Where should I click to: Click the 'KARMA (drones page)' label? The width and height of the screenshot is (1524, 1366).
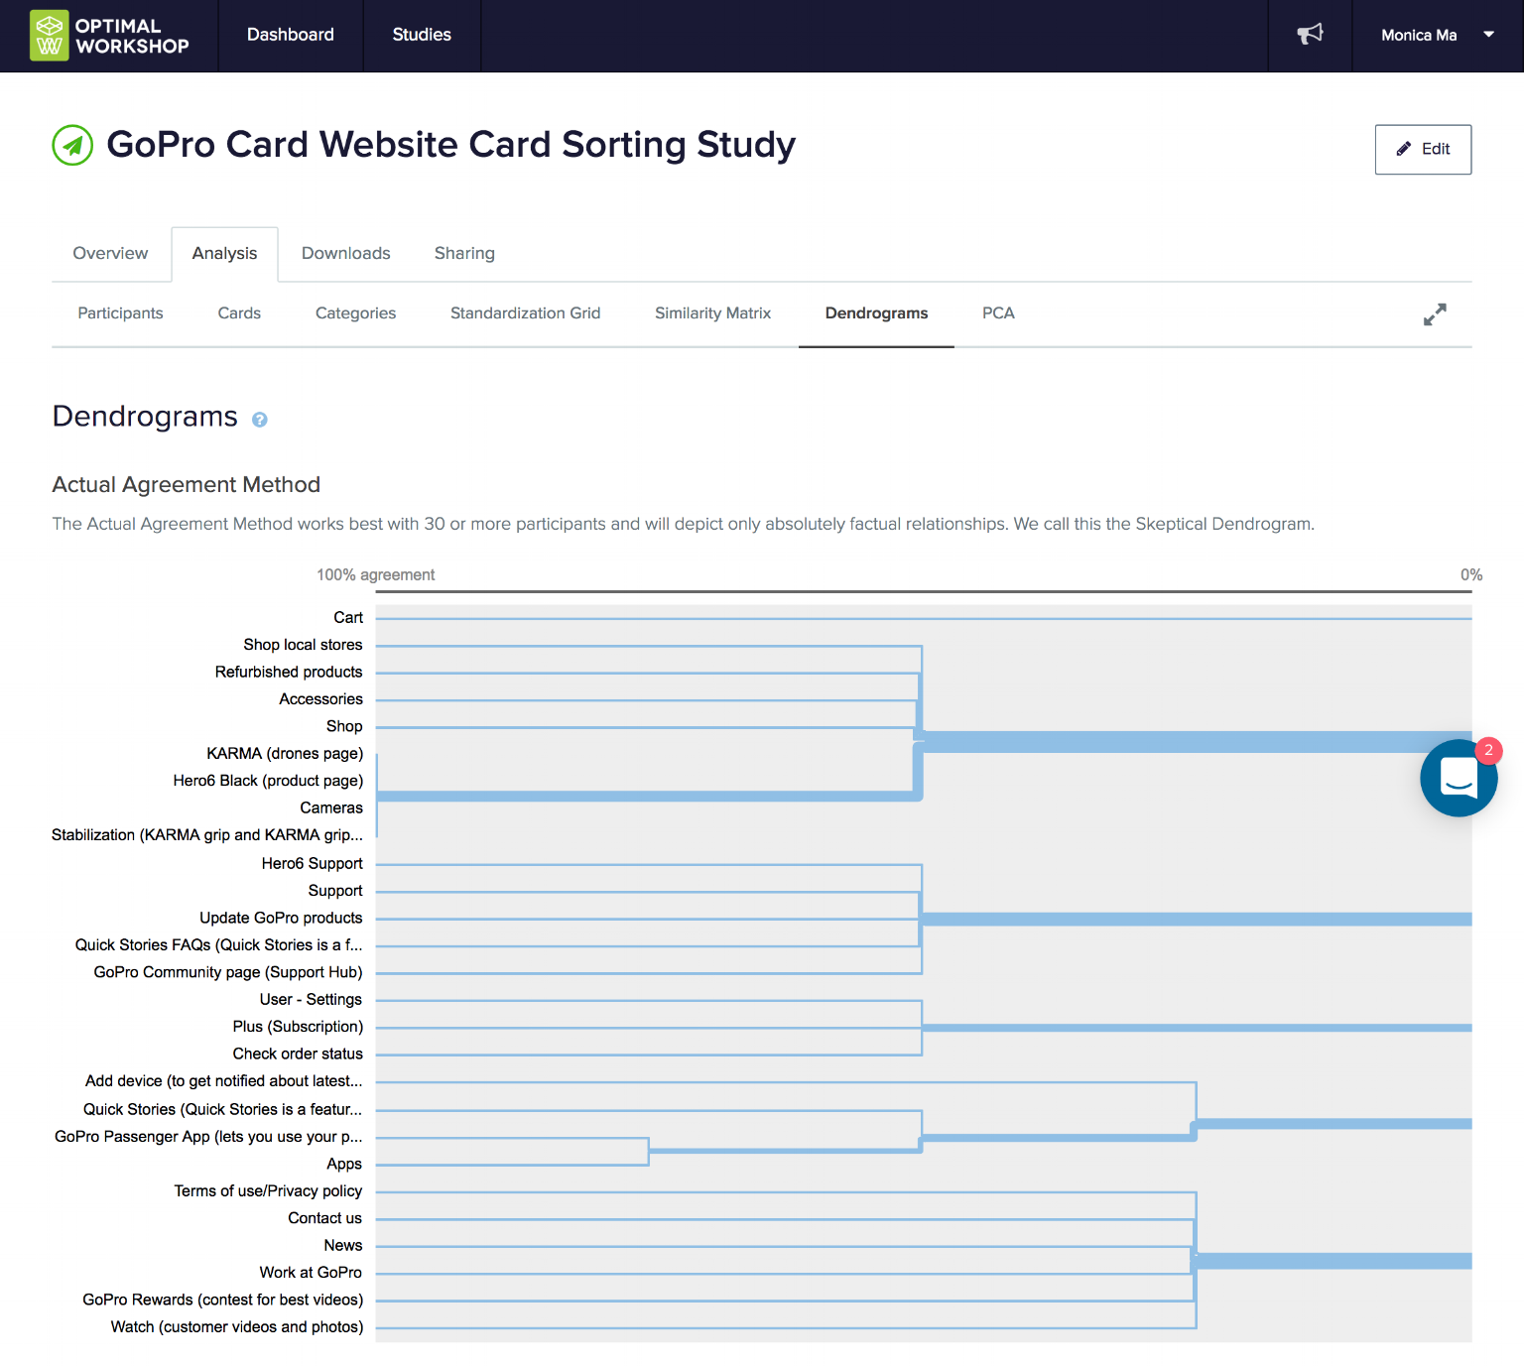click(x=285, y=754)
